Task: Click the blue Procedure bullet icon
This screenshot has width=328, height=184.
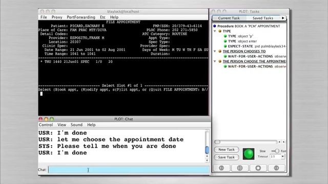Action: coord(215,26)
